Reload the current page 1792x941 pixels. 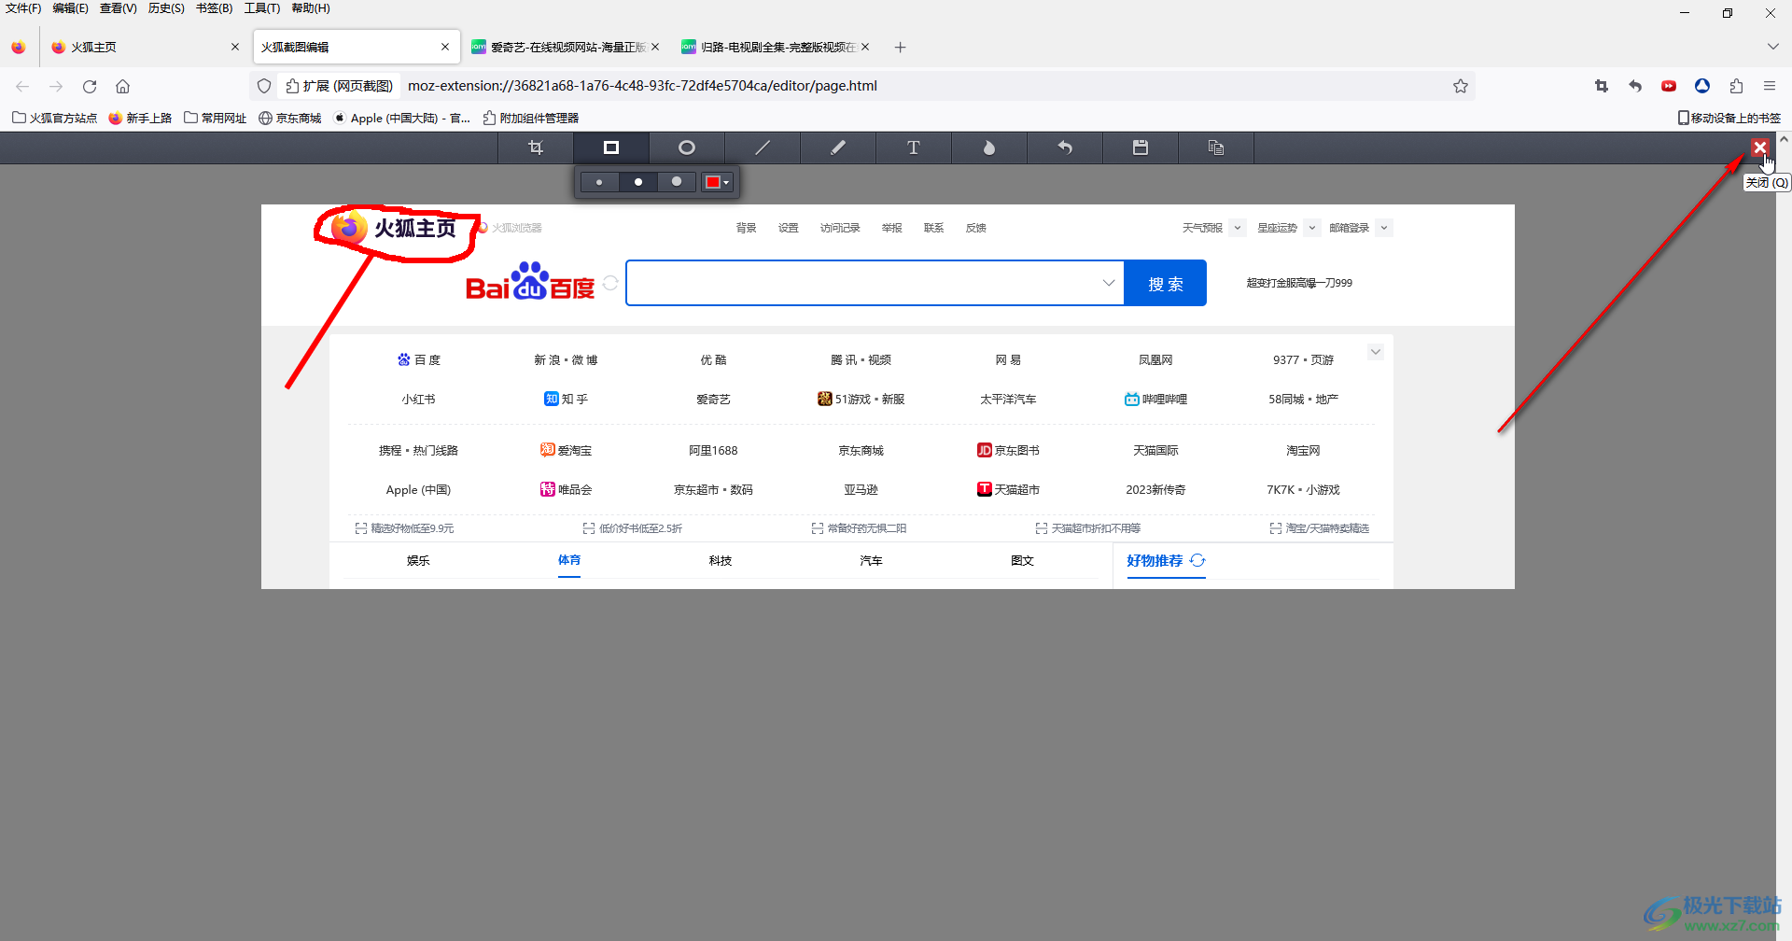[x=90, y=86]
